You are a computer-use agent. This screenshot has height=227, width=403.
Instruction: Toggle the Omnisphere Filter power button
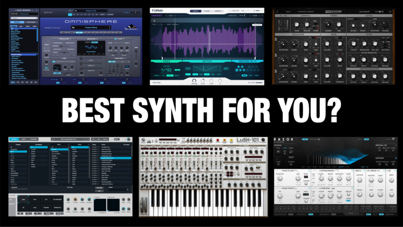(x=115, y=39)
